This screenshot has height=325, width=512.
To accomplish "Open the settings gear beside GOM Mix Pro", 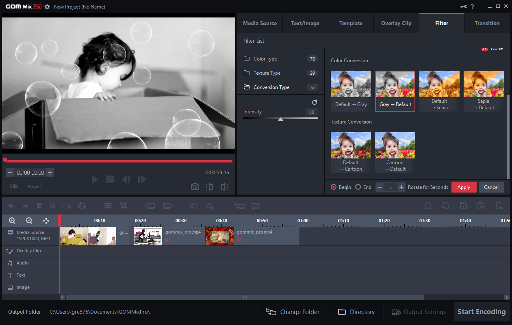I will point(47,7).
